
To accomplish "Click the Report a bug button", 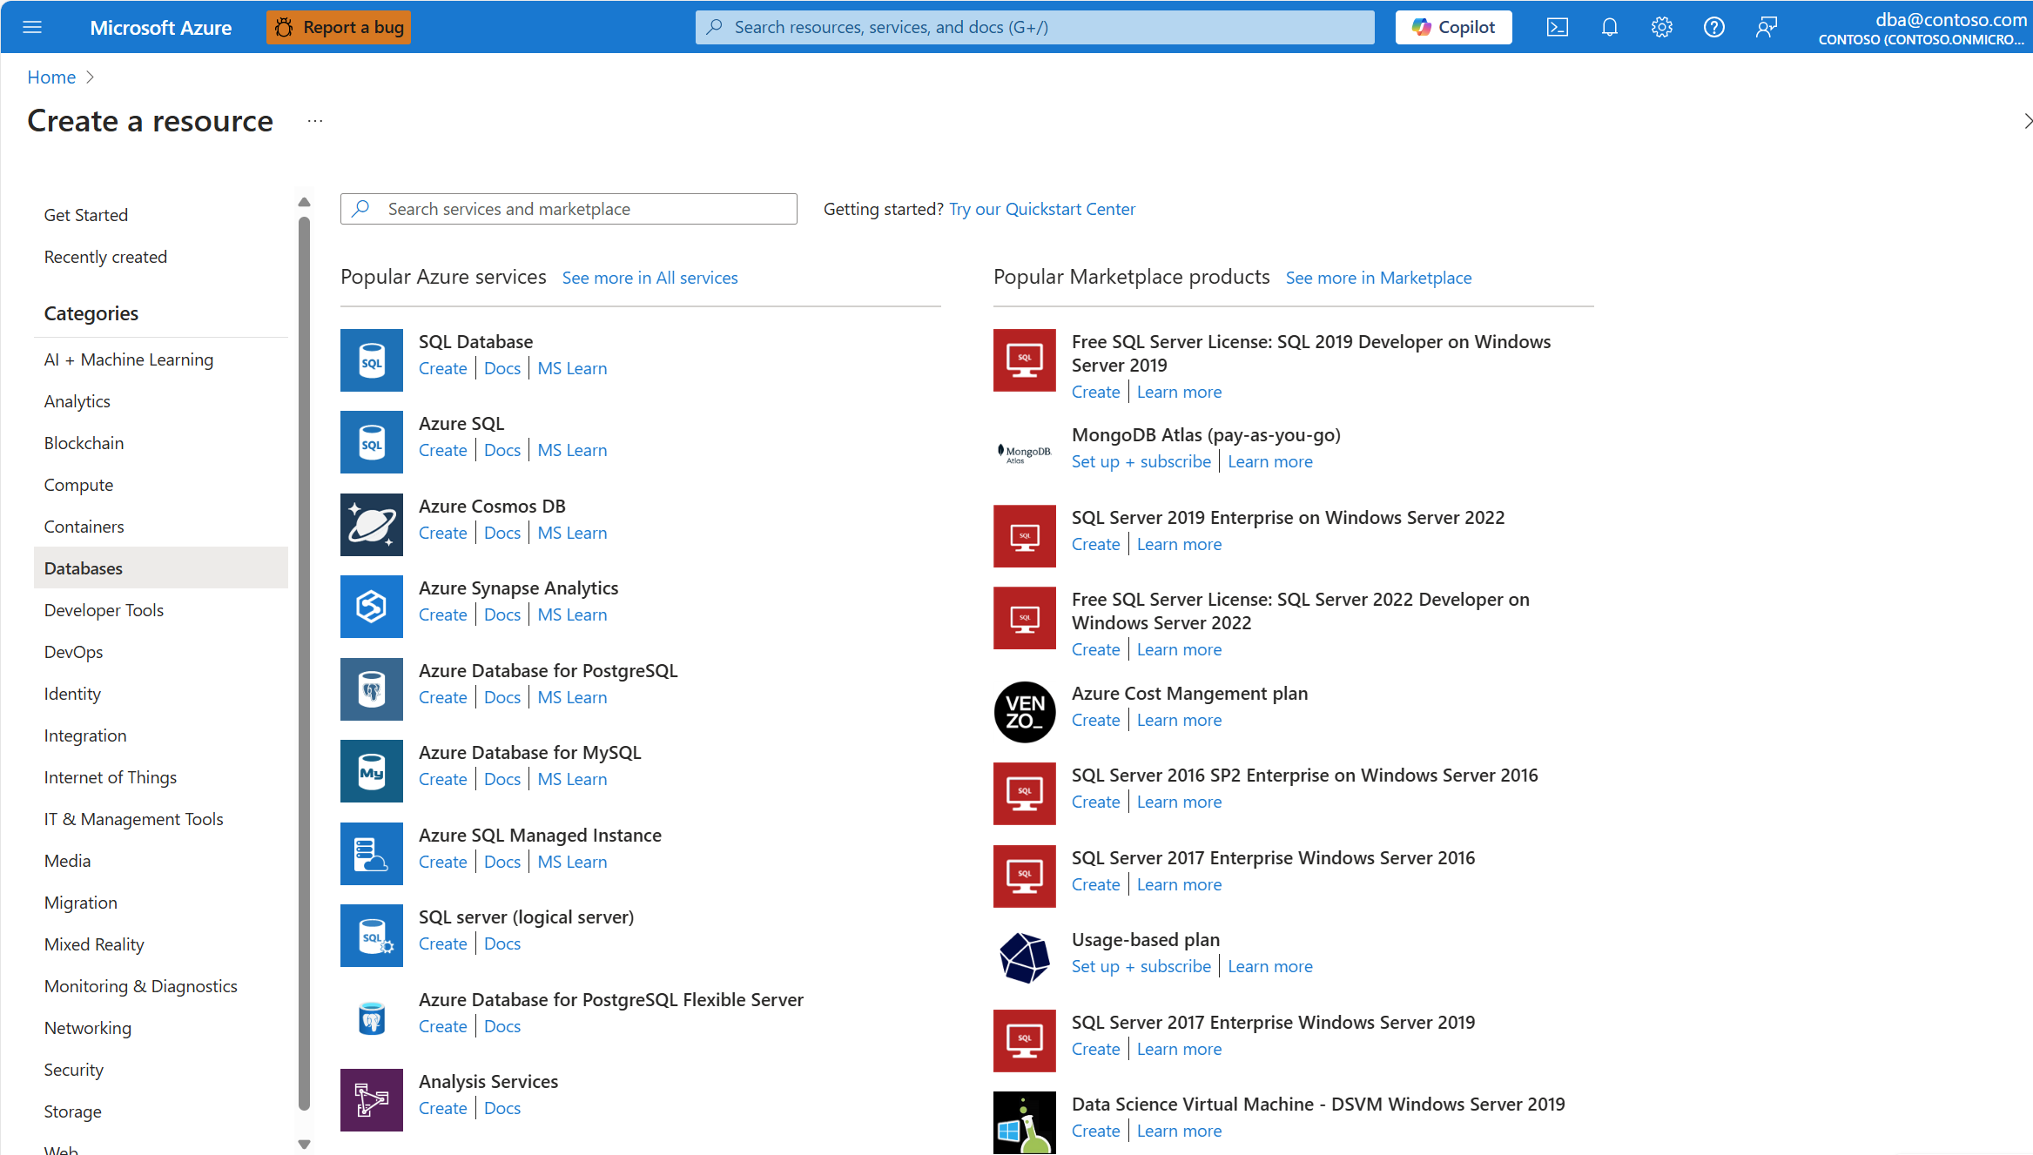I will (x=339, y=26).
